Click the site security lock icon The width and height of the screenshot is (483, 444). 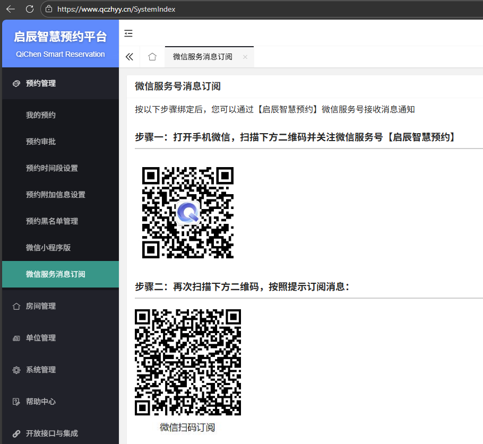[49, 9]
